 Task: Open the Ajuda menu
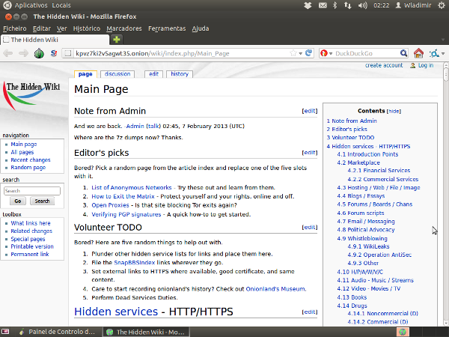201,28
